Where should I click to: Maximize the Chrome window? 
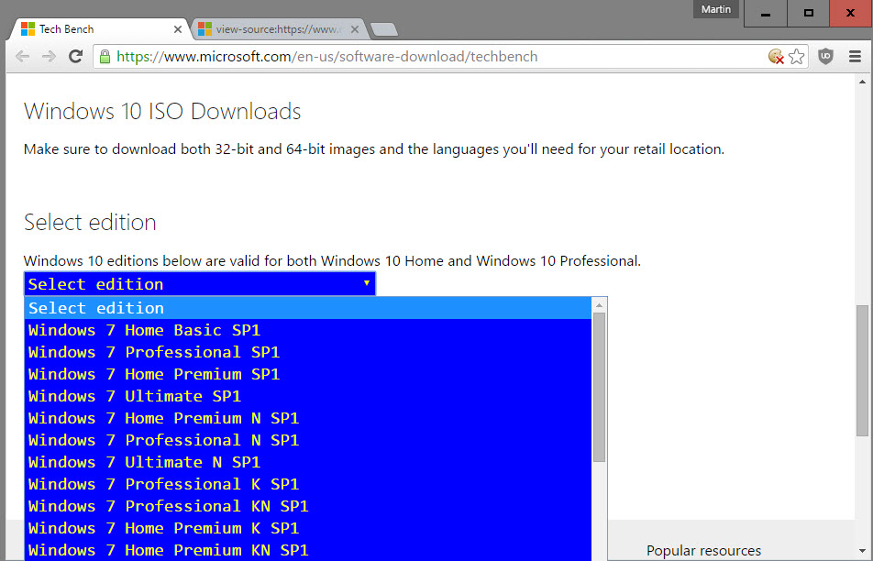(809, 14)
